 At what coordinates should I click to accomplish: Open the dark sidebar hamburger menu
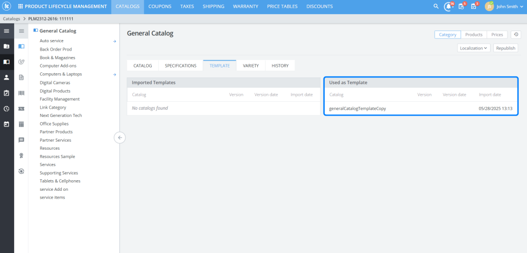6,31
